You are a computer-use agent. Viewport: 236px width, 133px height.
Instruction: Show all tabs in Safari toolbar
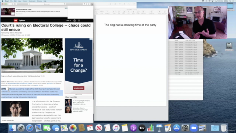pyautogui.click(x=88, y=4)
